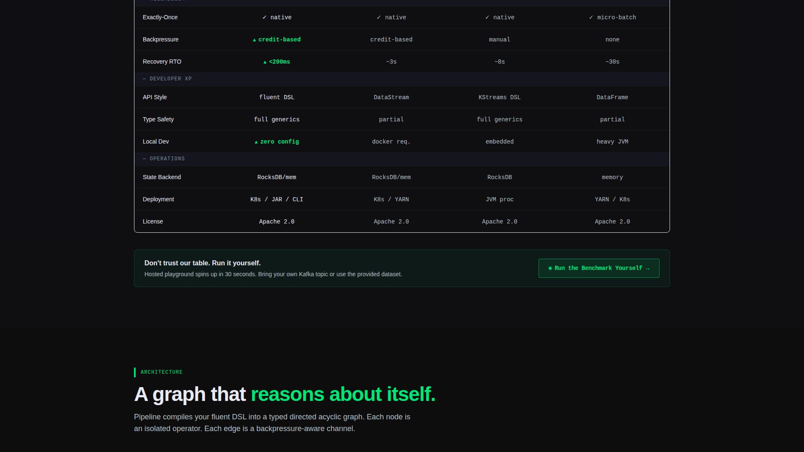Click the Run the Benchmark Yourself button

(x=599, y=268)
